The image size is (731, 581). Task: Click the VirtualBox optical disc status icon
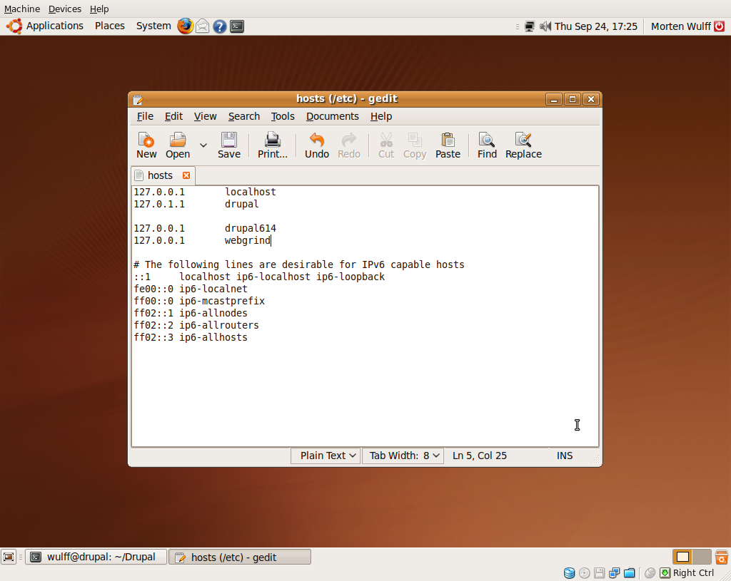584,573
